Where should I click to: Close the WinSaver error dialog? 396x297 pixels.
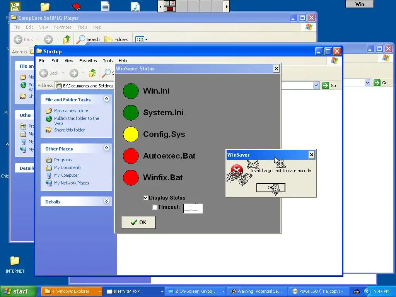[311, 155]
